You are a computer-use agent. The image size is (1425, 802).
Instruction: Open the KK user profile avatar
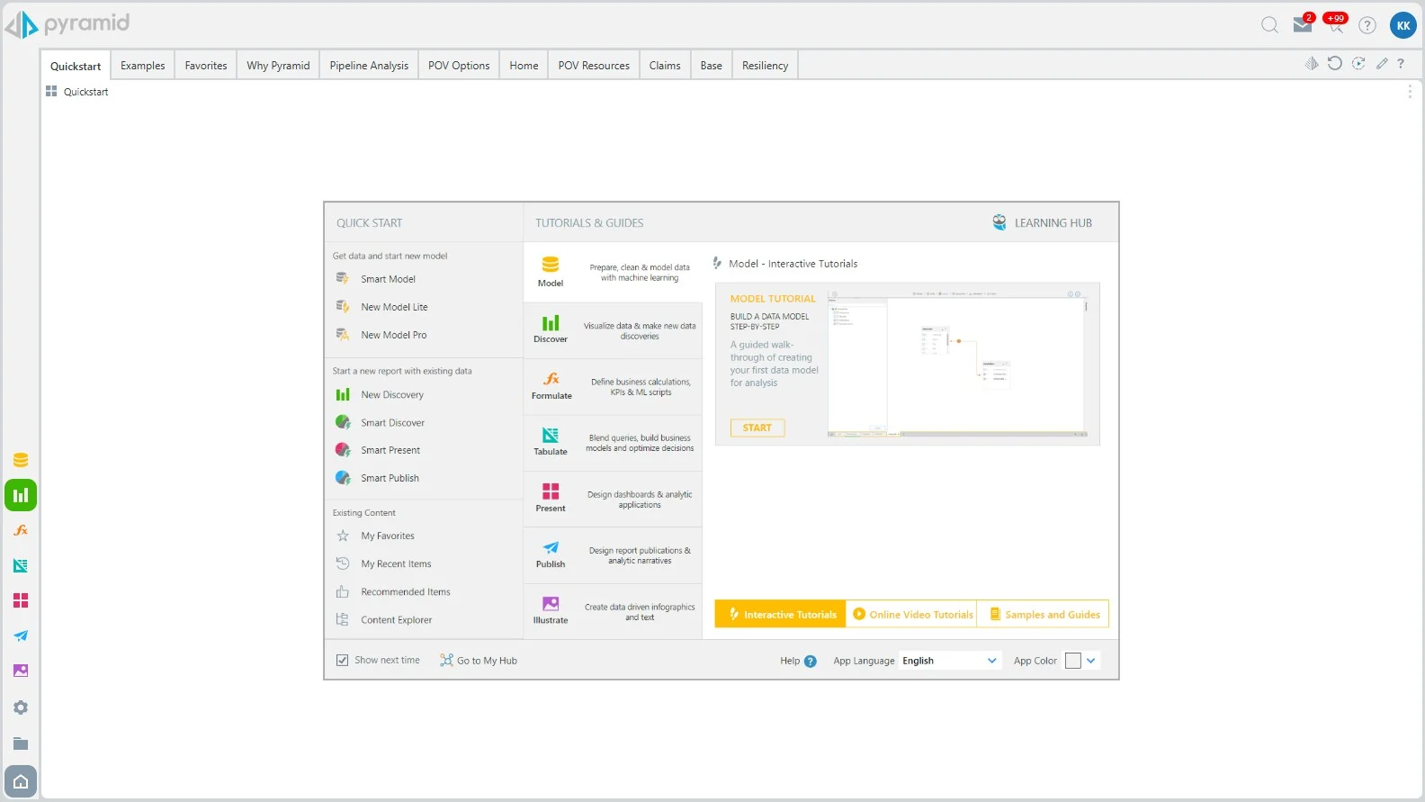coord(1403,25)
